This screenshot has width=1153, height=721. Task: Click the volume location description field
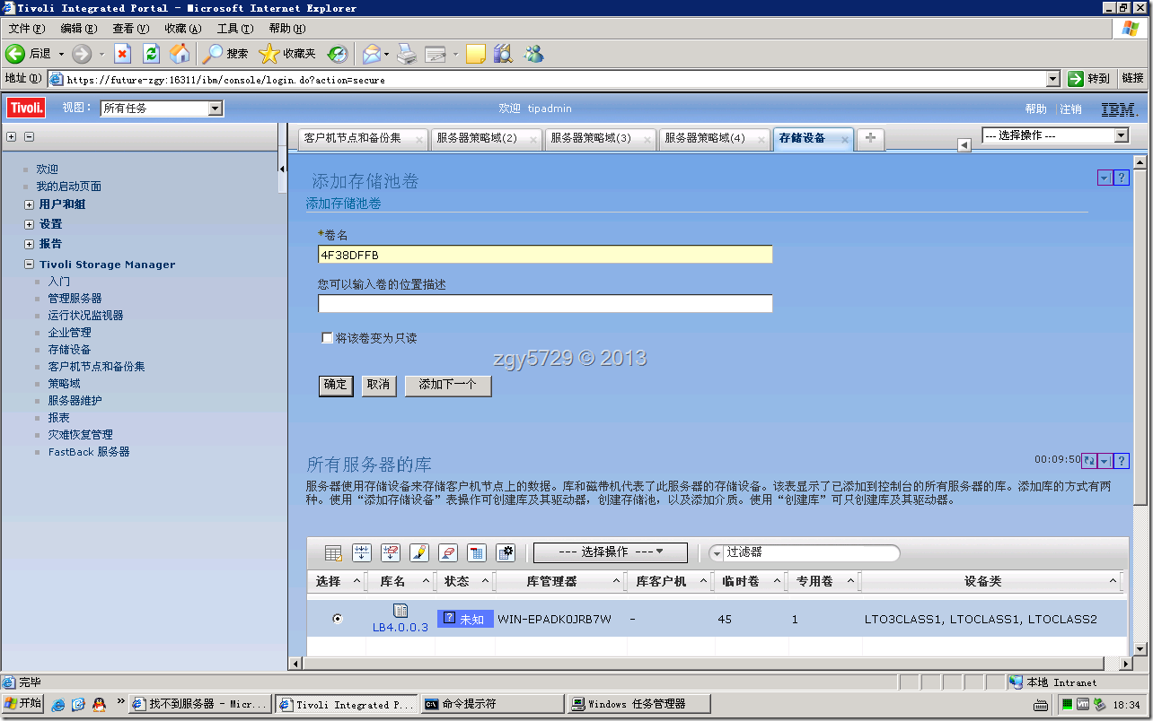pyautogui.click(x=545, y=304)
